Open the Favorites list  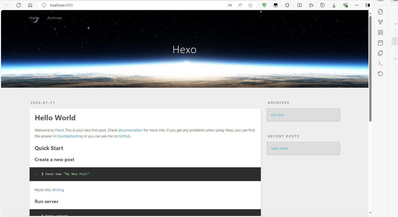click(x=311, y=5)
